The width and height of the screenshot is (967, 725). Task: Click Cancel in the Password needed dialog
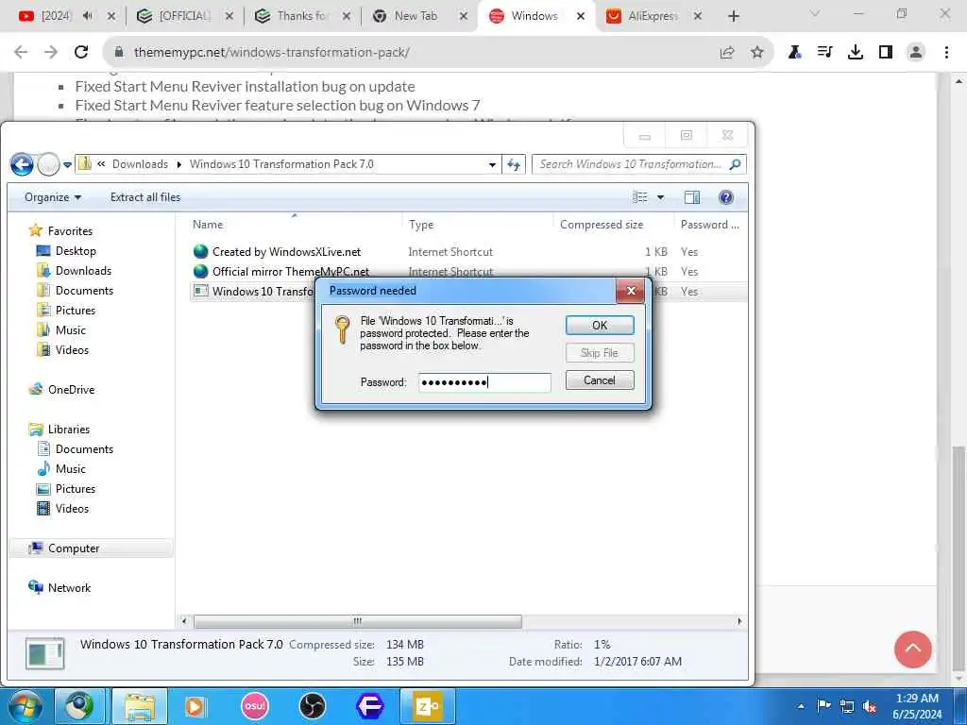[x=600, y=380]
